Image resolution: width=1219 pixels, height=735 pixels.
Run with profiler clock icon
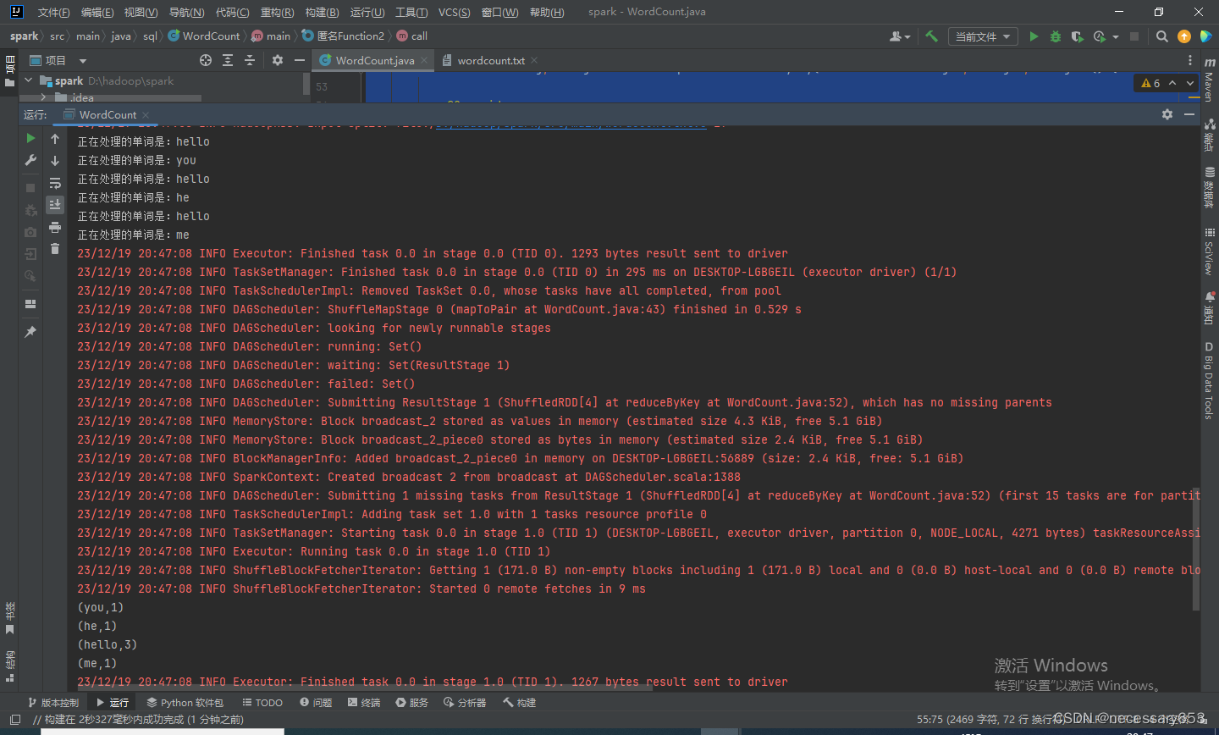click(x=1099, y=36)
